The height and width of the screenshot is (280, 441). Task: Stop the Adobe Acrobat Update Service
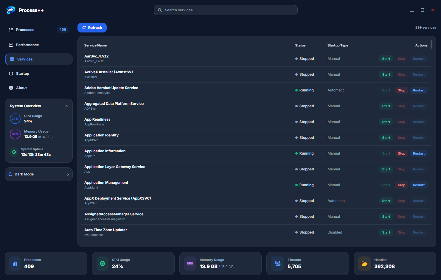(x=401, y=90)
